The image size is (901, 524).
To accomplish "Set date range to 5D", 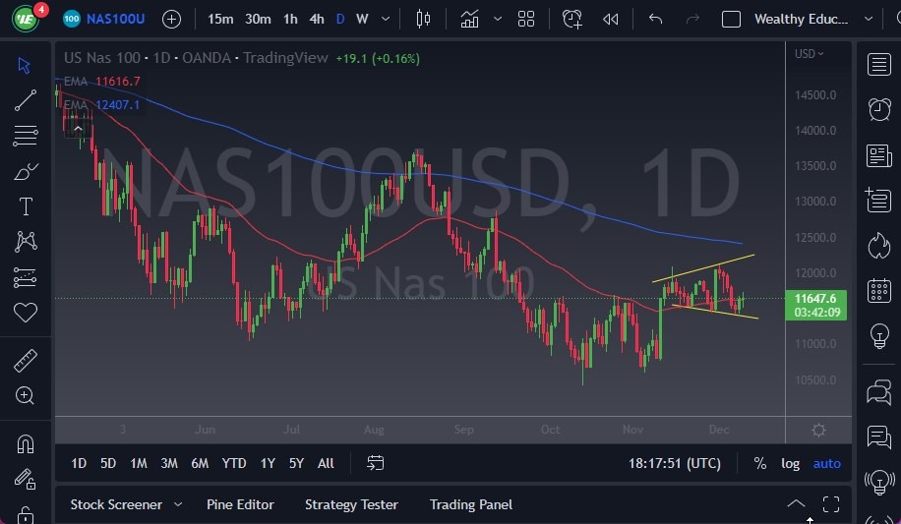I will (108, 463).
